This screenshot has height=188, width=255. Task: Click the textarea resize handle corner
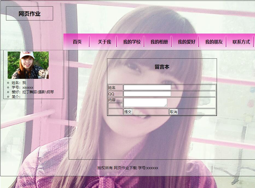(x=166, y=105)
